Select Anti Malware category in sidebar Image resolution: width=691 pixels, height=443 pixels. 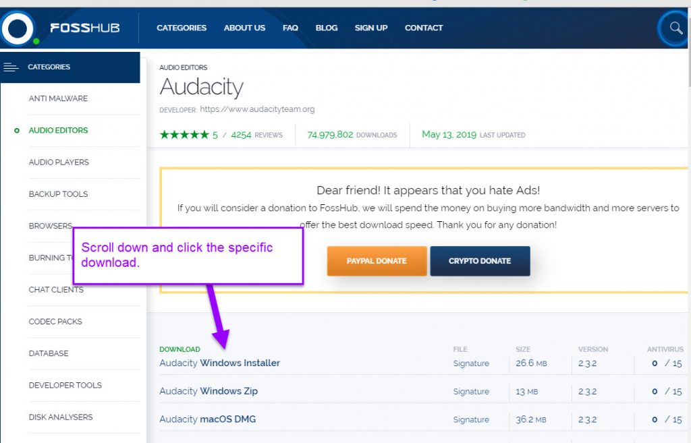58,98
